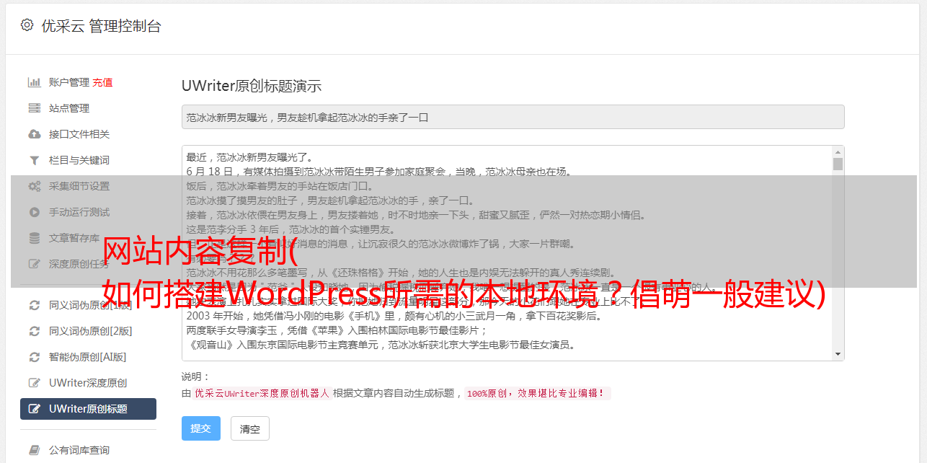Image resolution: width=927 pixels, height=463 pixels.
Task: Click the textarea scrollbar down arrow
Action: [x=838, y=354]
